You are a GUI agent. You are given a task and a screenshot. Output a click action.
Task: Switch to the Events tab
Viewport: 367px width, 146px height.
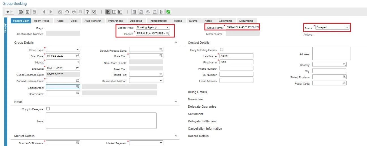tap(193, 21)
